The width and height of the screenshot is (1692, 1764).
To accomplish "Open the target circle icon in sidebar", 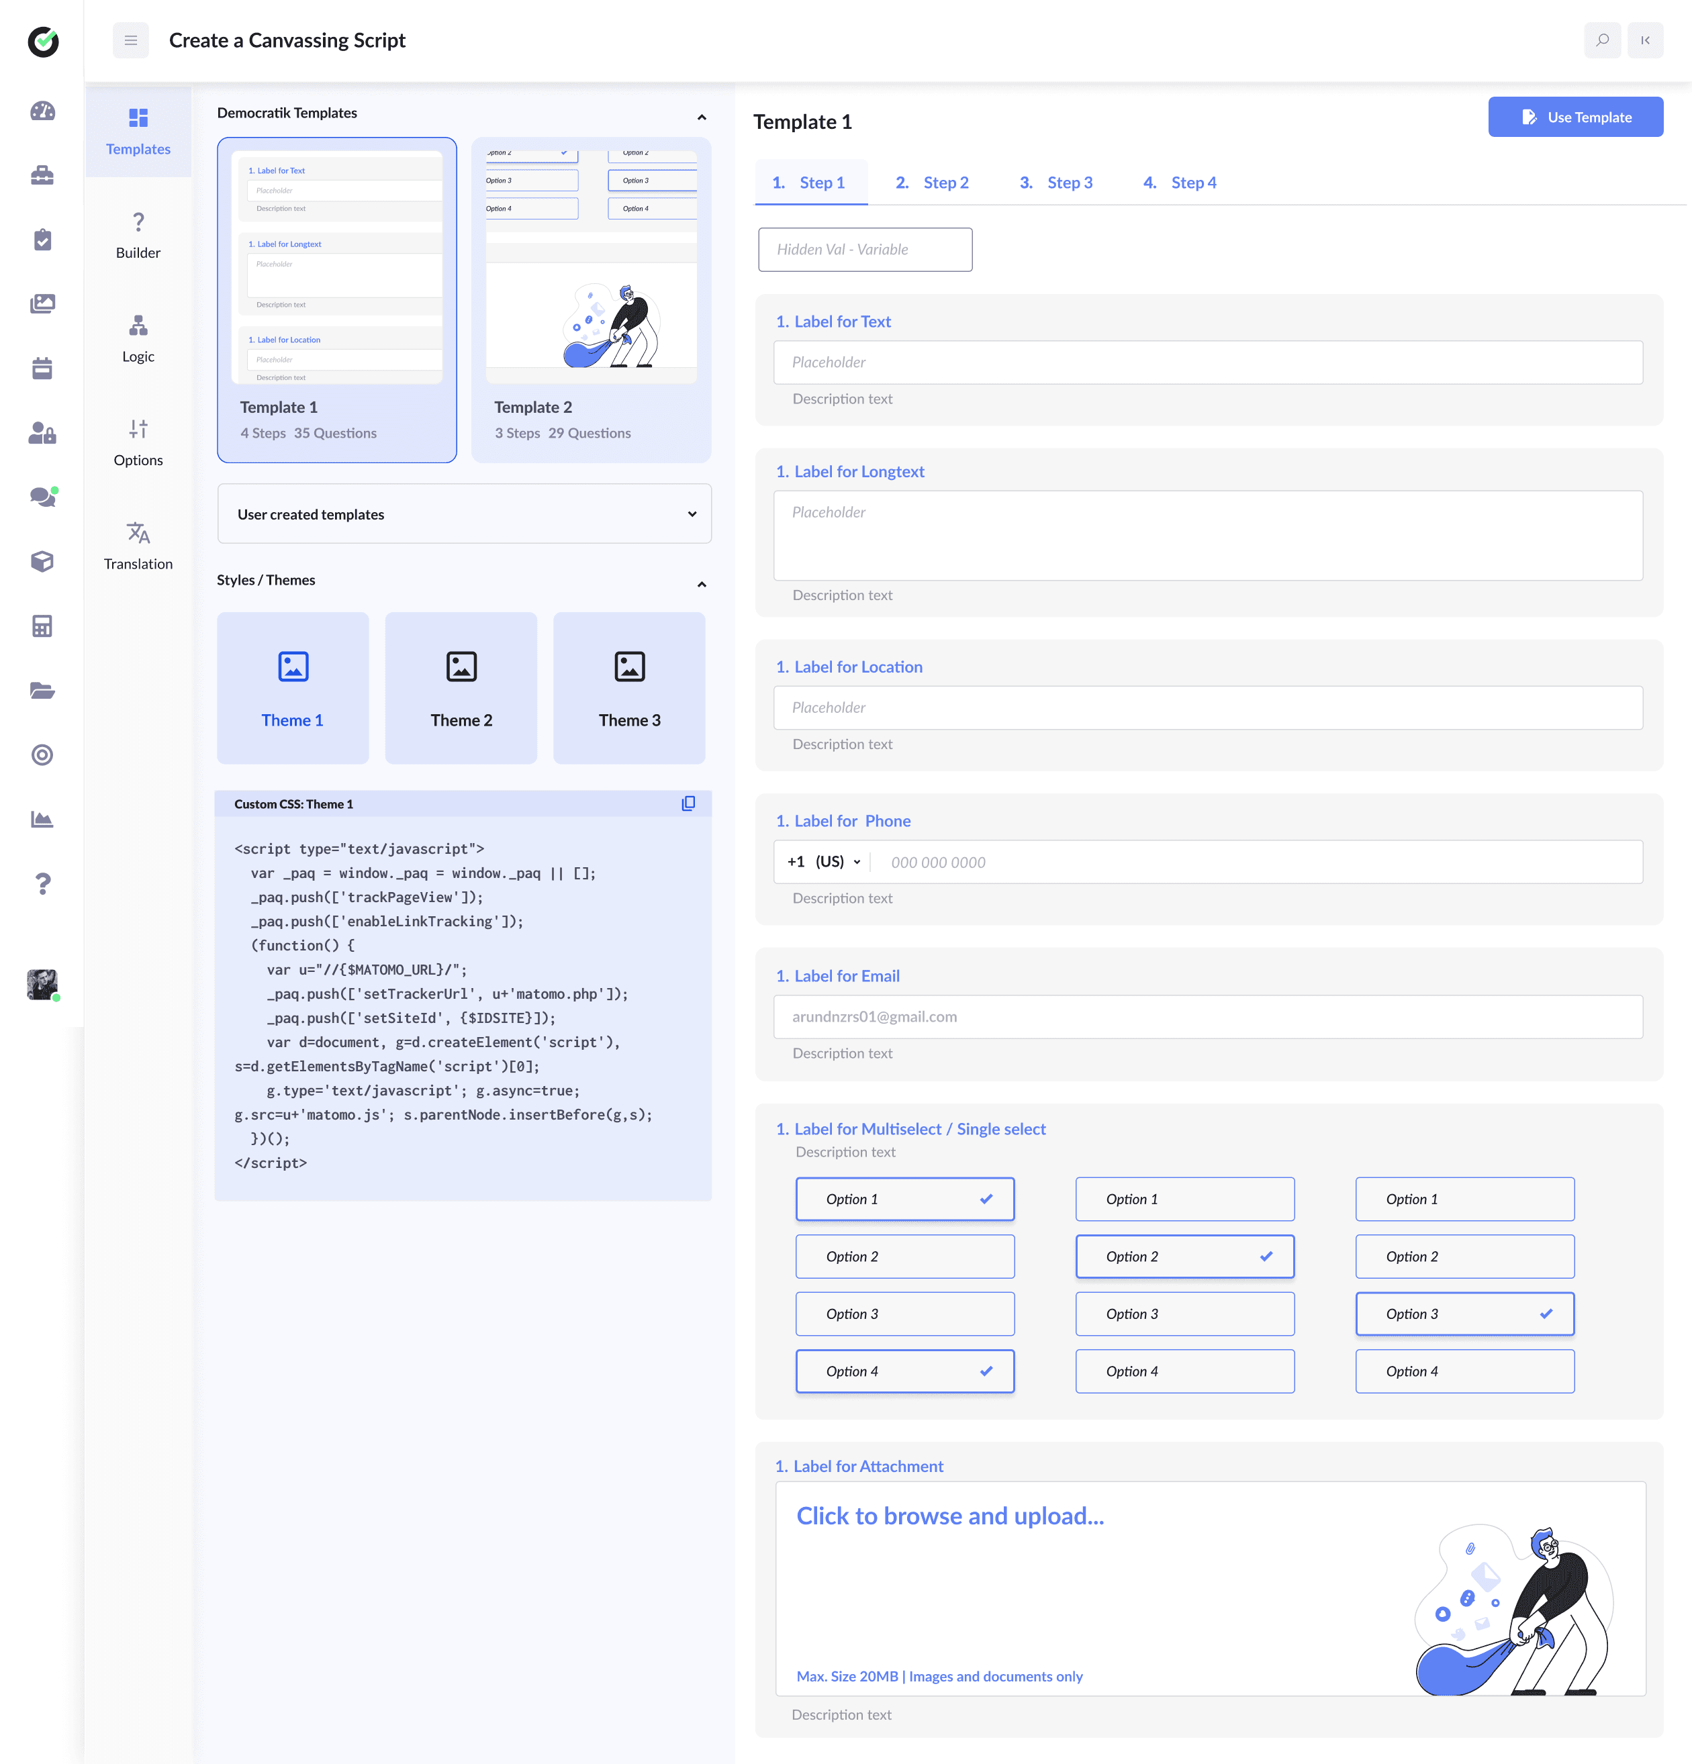I will [x=42, y=755].
